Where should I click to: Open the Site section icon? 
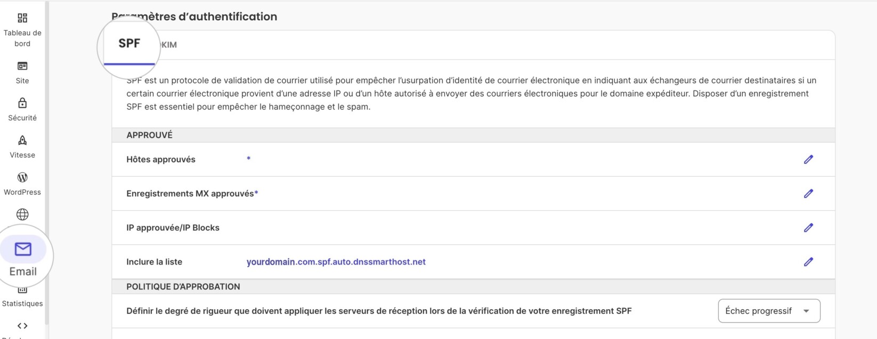click(x=22, y=66)
